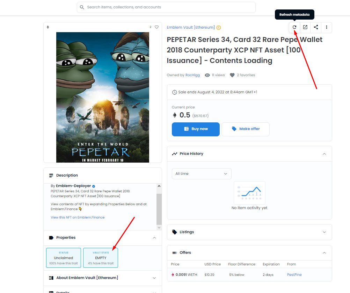Click the 2 days expiration cell
Image resolution: width=350 pixels, height=293 pixels.
[x=268, y=275]
